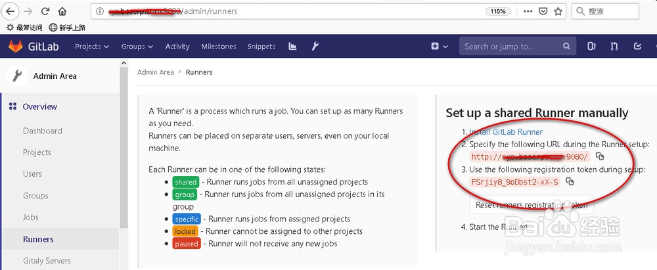Viewport: 657px width, 270px height.
Task: Click the sidebar scroll-up arrow
Action: [x=124, y=63]
